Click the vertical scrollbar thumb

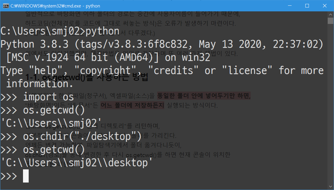tap(330, 21)
